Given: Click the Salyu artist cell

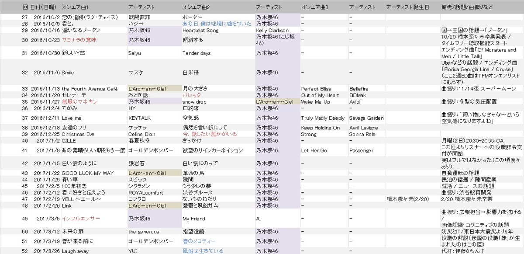Looking at the screenshot, I should [x=134, y=53].
